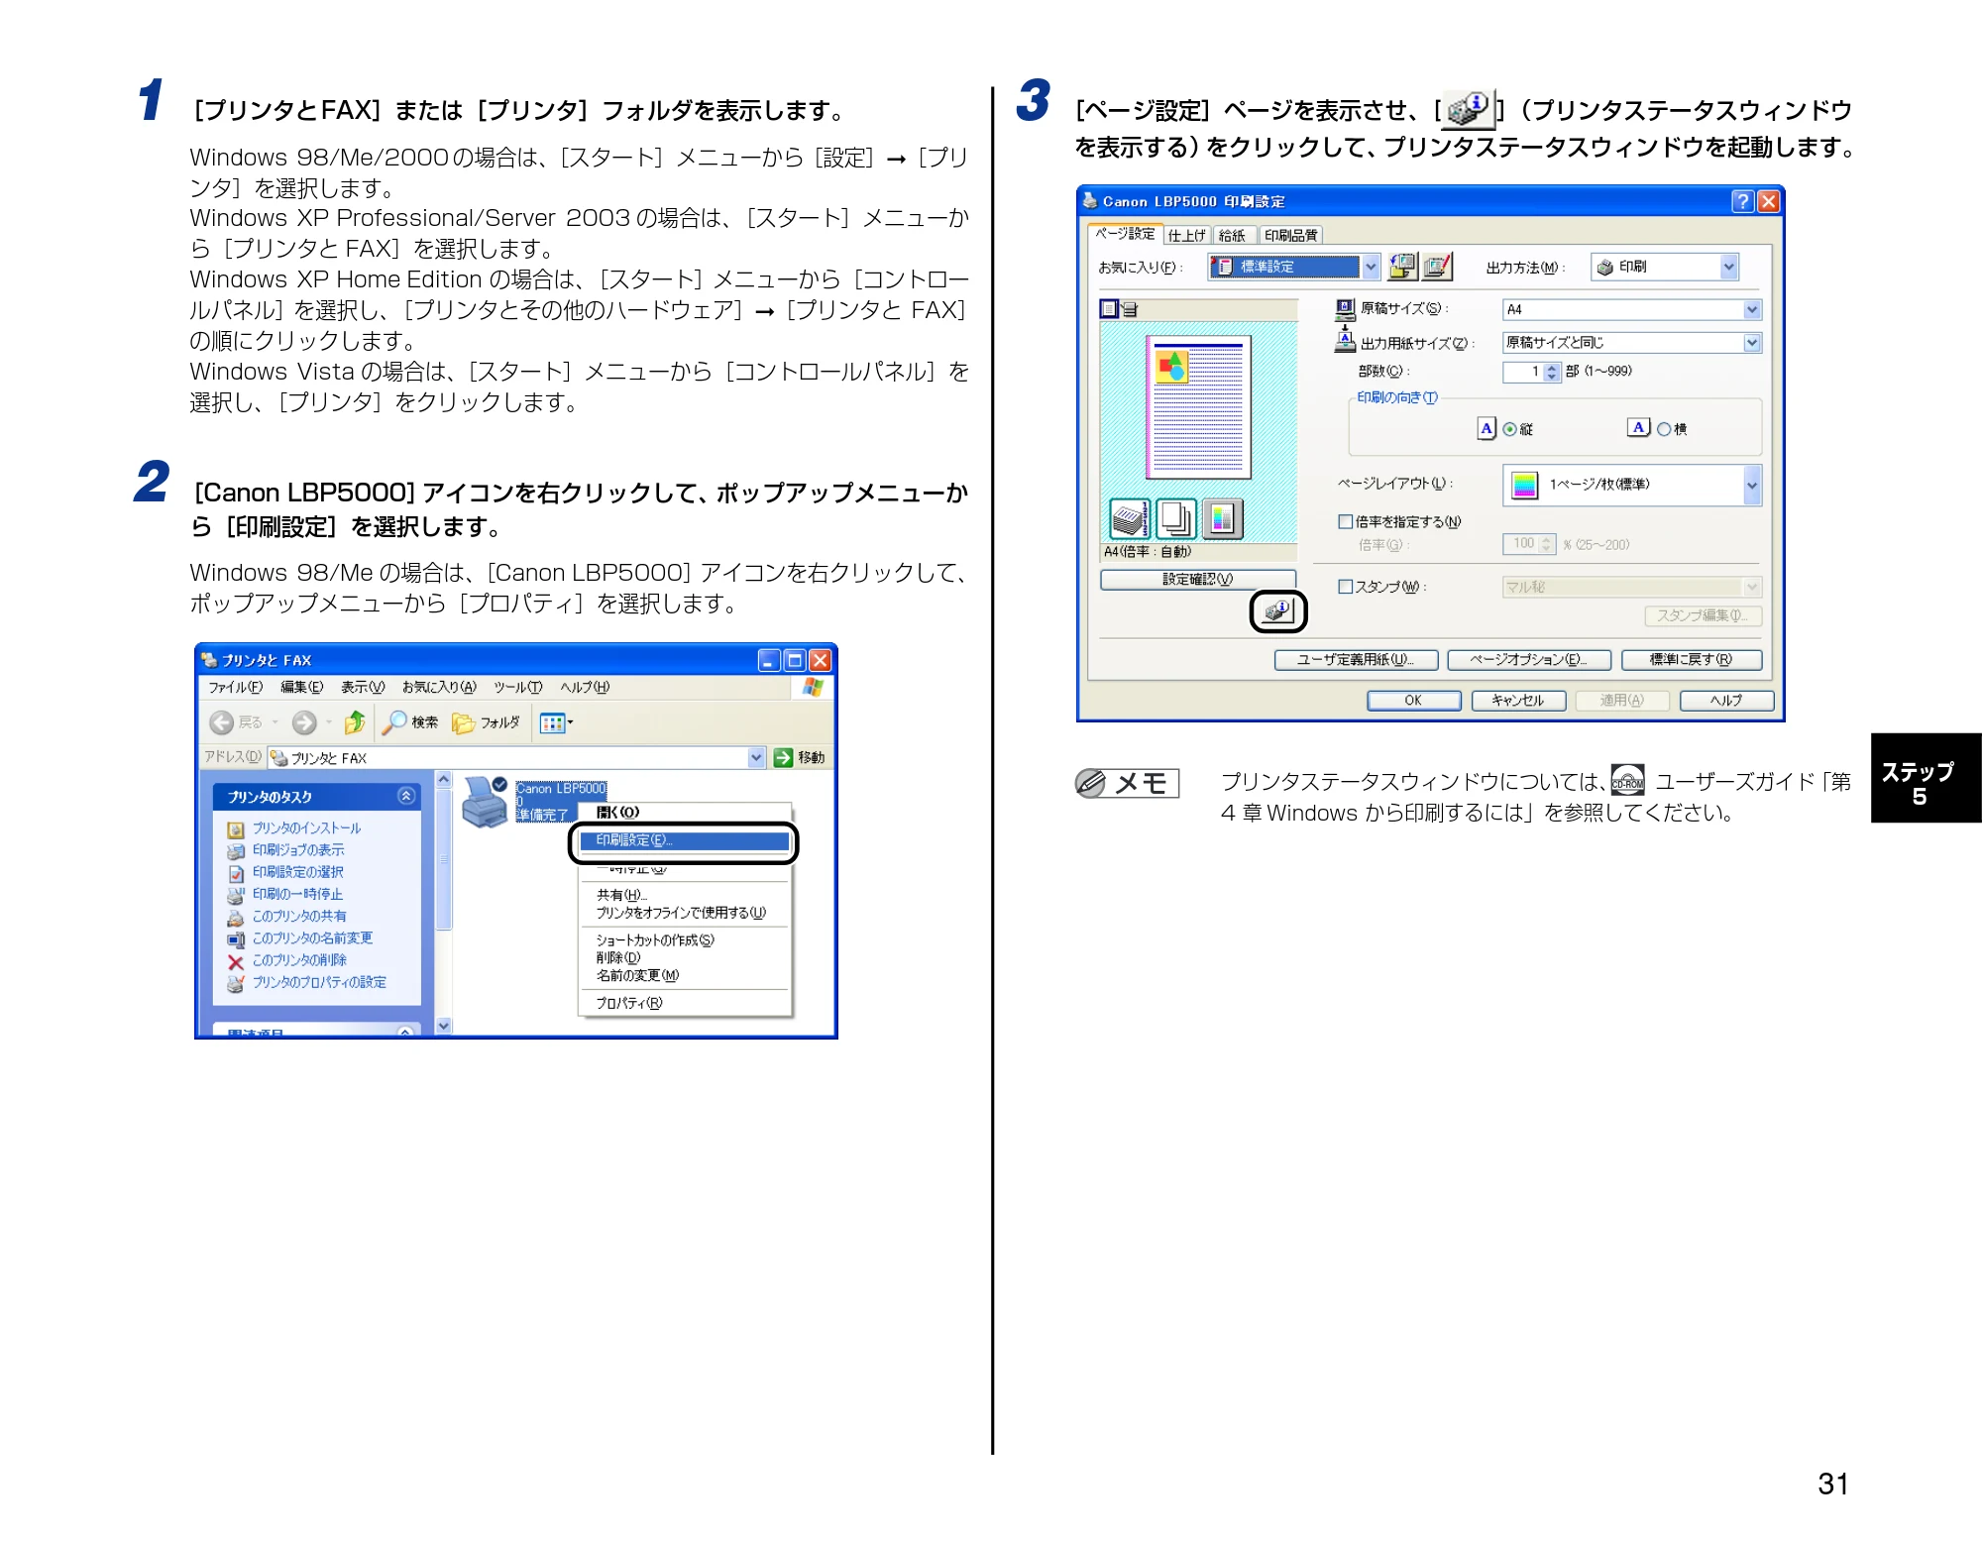Viewport: 1982px width, 1542px height.
Task: Choose 印刷設定(E) from context menu
Action: point(685,840)
